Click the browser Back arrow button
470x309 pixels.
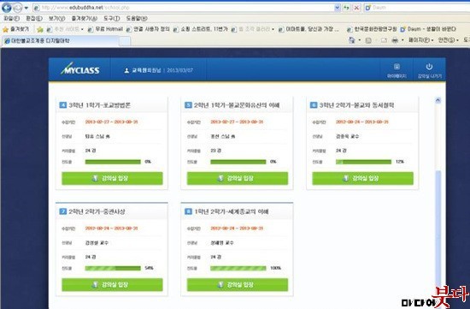point(7,8)
